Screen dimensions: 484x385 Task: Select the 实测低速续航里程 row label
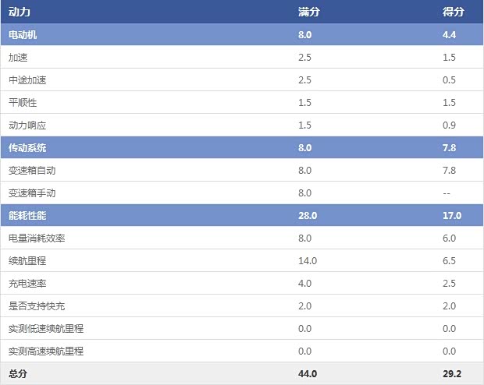[45, 329]
